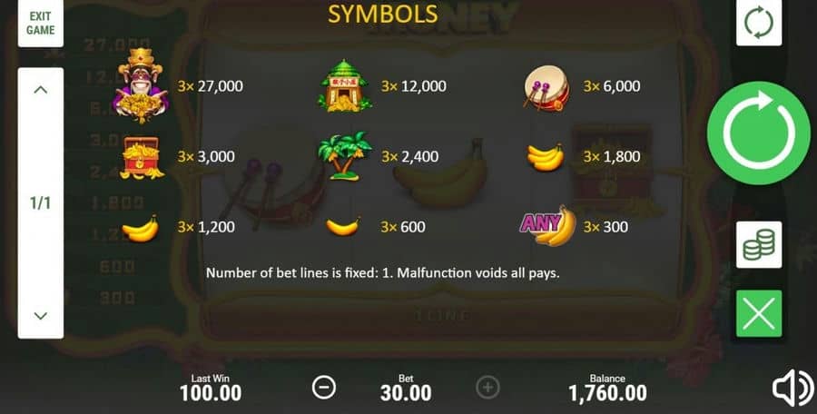Click the money god symbol paying 27,000
This screenshot has width=817, height=414.
141,86
